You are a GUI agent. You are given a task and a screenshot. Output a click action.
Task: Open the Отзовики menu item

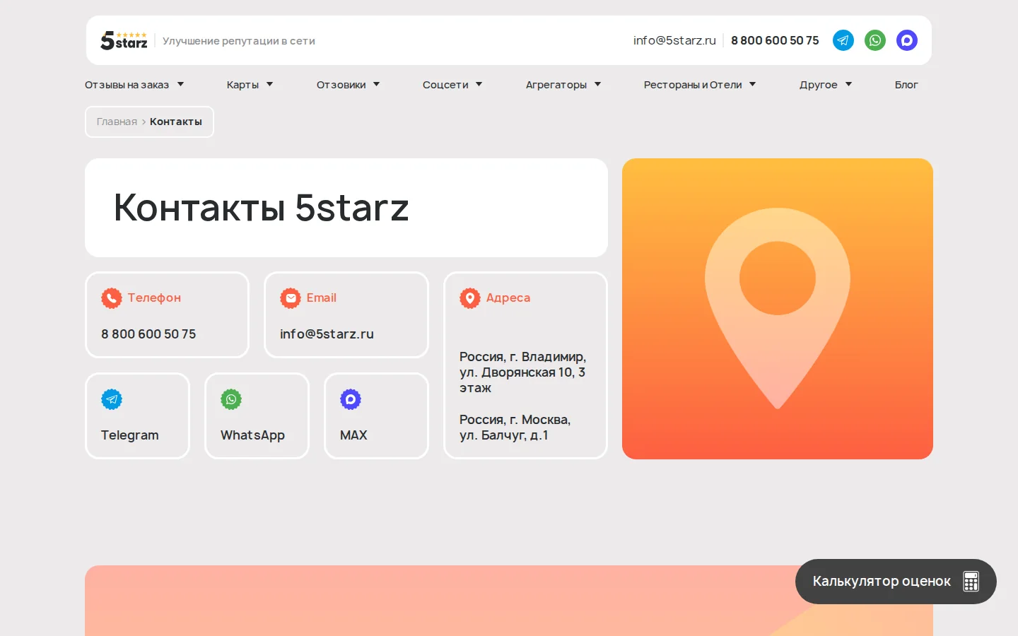(341, 85)
